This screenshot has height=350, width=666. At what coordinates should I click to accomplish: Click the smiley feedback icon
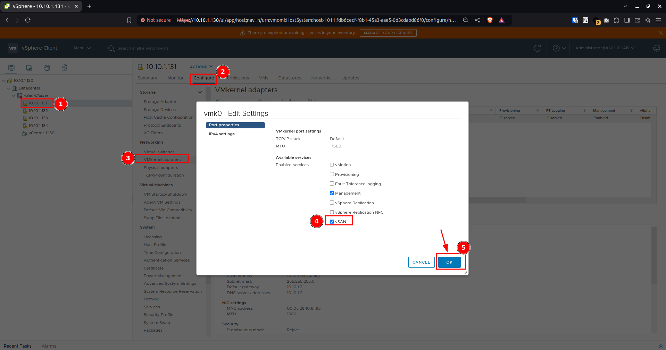coord(656,48)
